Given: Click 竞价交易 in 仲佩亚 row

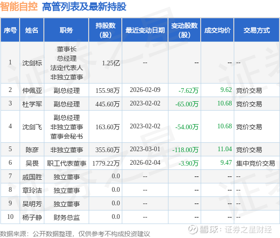Looking at the screenshot, I should coord(249,91).
